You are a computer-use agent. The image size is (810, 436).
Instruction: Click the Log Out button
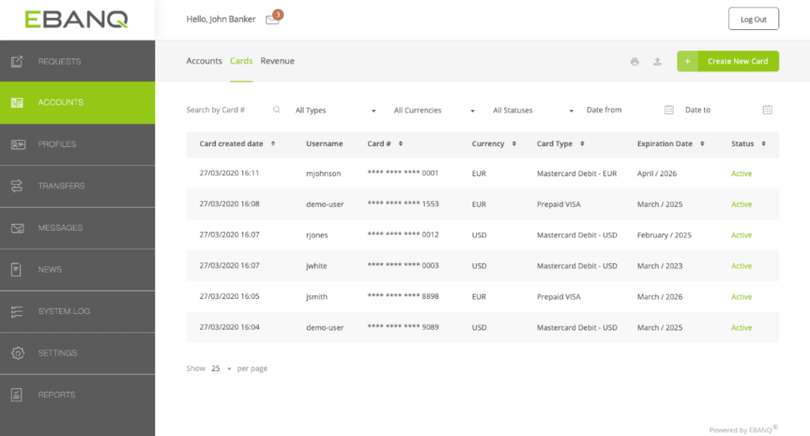point(753,18)
